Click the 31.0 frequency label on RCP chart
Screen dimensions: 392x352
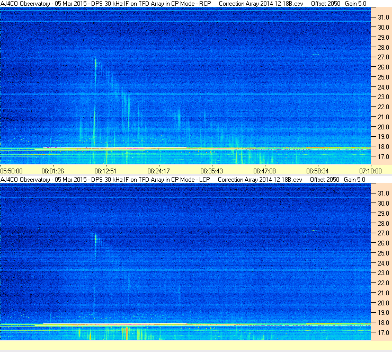383,17
